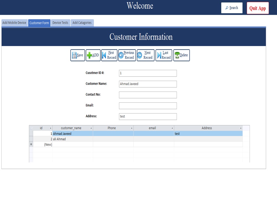277x208 pixels.
Task: Select the Customer Form tab
Action: coord(39,23)
